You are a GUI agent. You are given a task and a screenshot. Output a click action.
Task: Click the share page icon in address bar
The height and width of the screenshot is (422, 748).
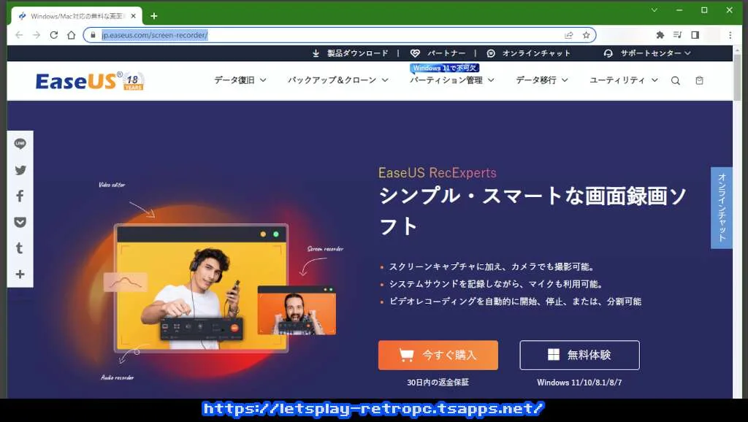point(568,35)
